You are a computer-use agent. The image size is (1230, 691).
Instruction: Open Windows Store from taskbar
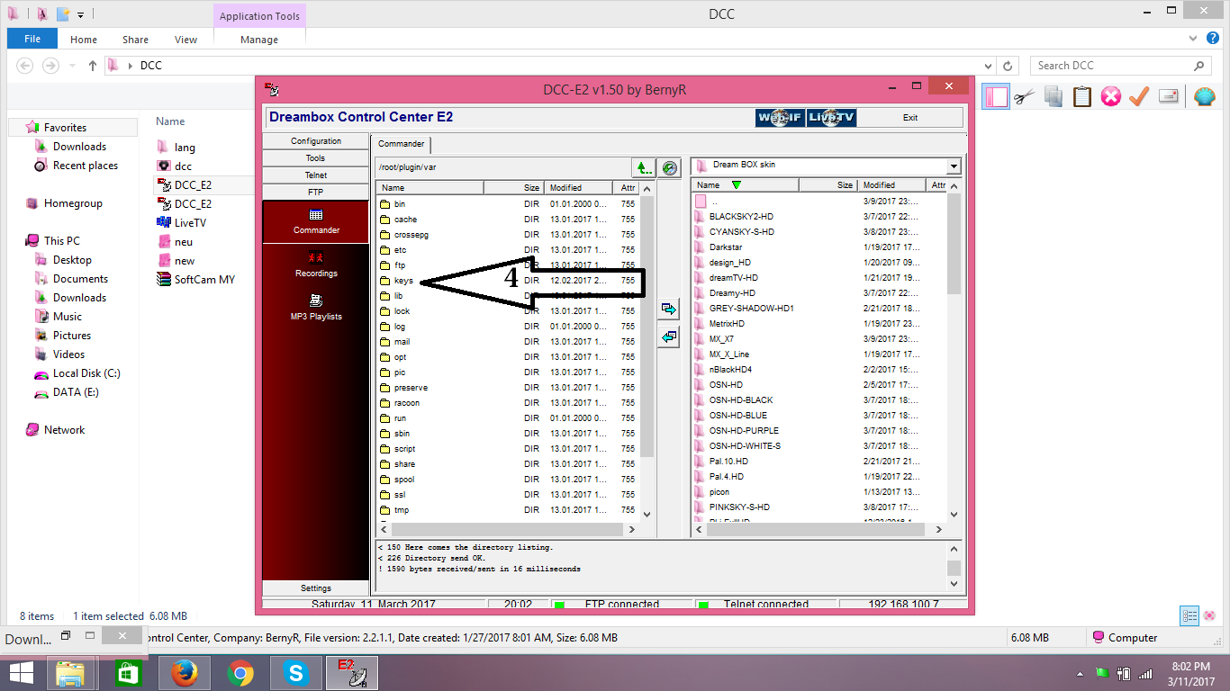point(128,673)
